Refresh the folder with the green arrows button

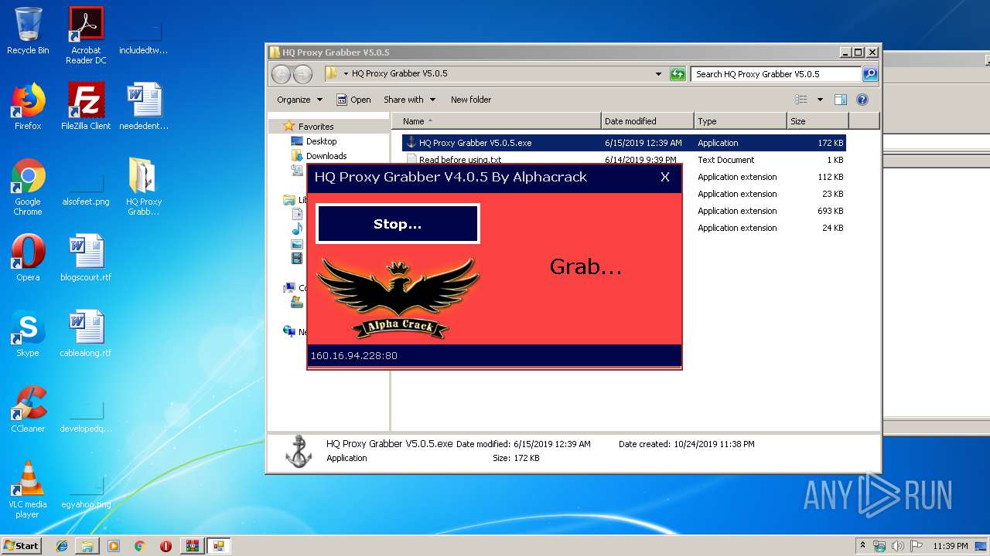coord(678,74)
